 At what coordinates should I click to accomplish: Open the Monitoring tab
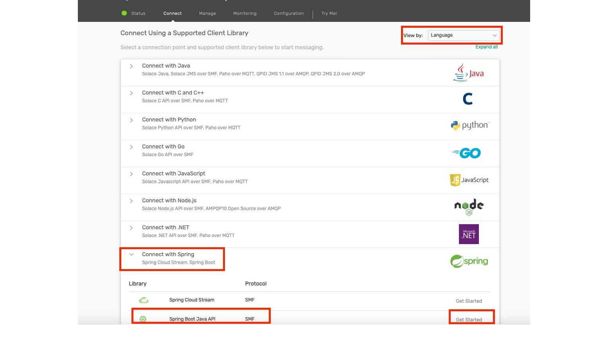[245, 13]
